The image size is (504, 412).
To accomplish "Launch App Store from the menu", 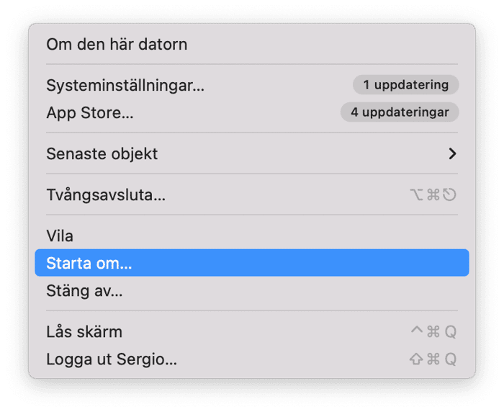I will tap(90, 112).
